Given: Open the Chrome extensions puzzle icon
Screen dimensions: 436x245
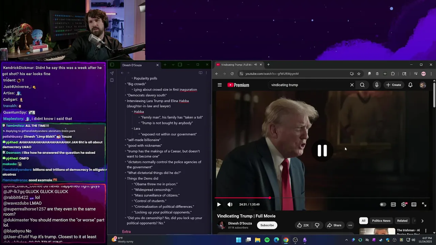Looking at the screenshot, I should click(x=393, y=74).
